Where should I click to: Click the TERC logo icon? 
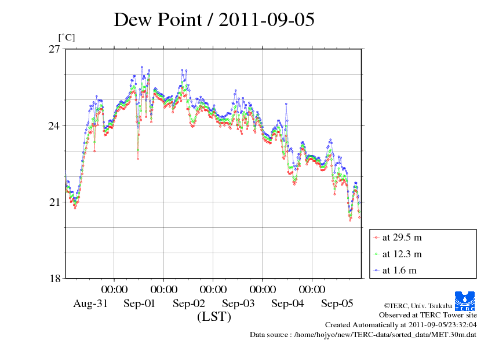tap(465, 301)
